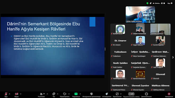The height and width of the screenshot is (98, 175).
Task: Turn on the video camera
Action: point(16,94)
